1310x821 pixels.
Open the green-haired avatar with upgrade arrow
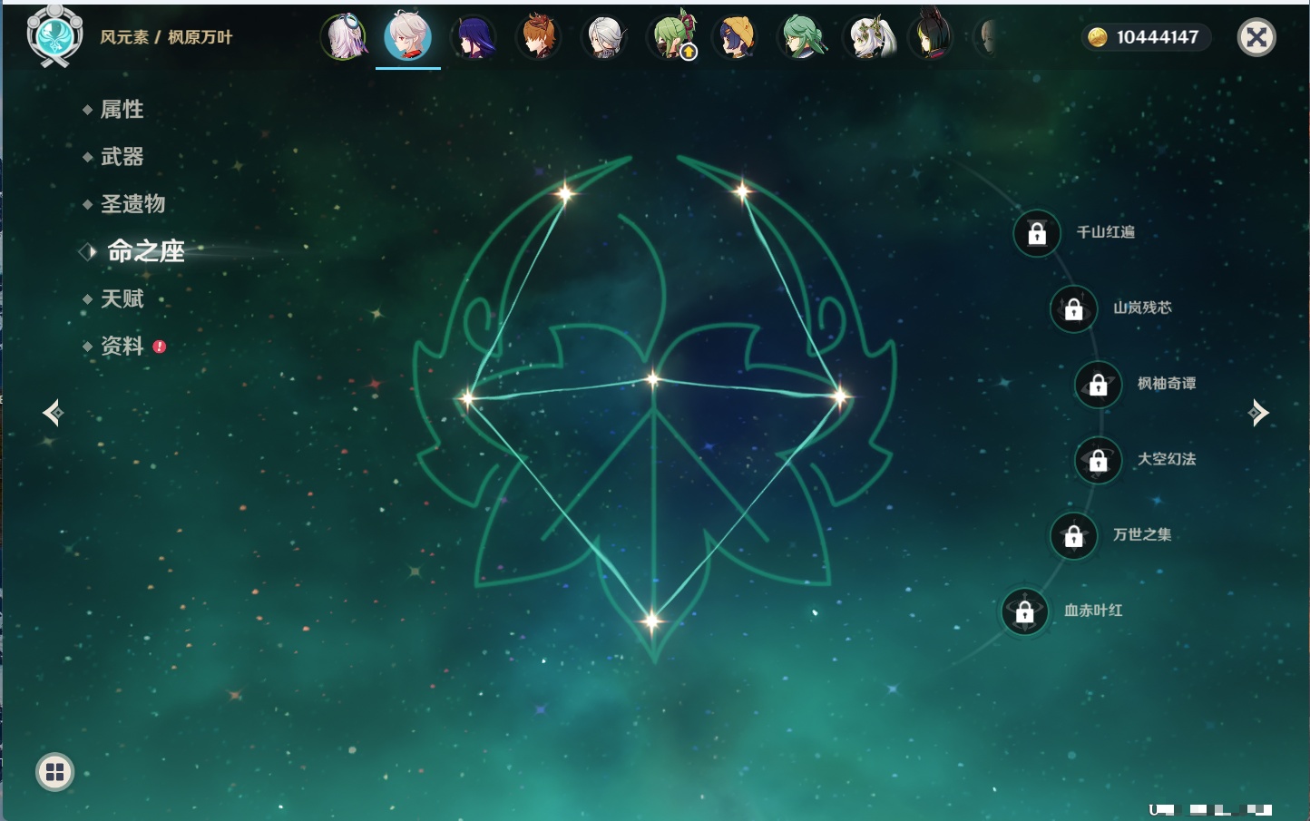click(671, 38)
